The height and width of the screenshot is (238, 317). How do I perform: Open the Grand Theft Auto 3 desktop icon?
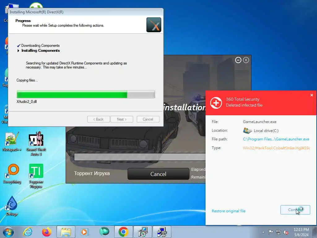[x=36, y=143]
